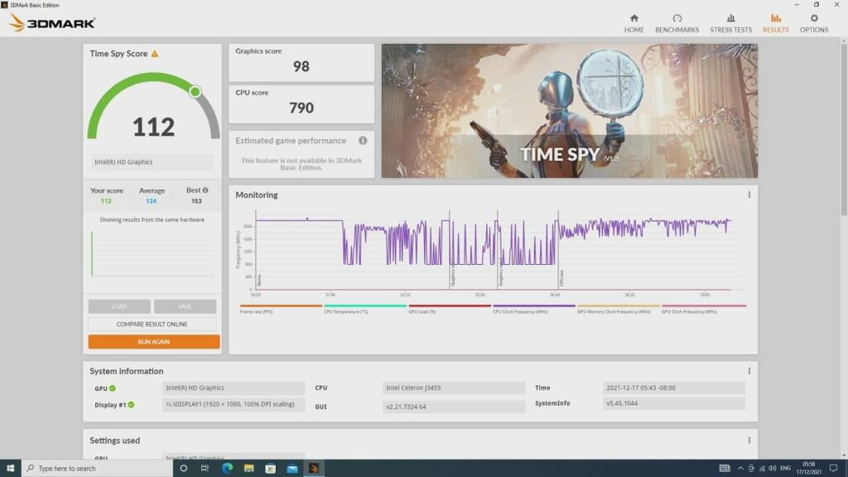848x477 pixels.
Task: Open File Explorer from the taskbar
Action: pos(248,468)
